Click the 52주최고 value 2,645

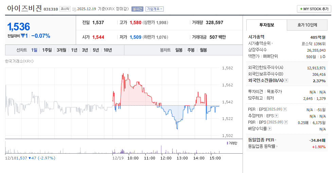(308, 99)
